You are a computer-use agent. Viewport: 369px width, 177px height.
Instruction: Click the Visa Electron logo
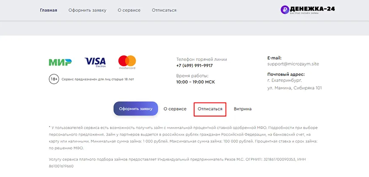(x=95, y=63)
